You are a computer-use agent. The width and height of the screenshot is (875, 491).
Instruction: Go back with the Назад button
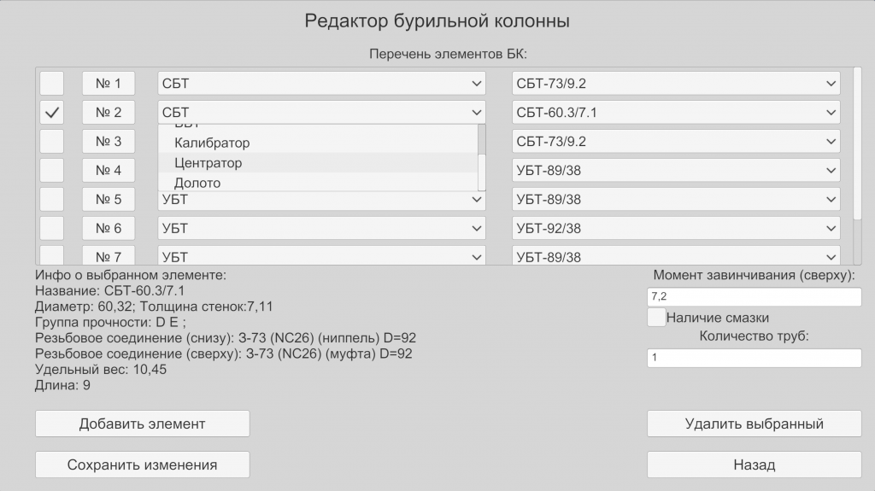(754, 465)
